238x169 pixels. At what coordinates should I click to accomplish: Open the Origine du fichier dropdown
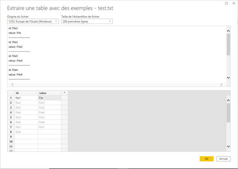(33, 21)
